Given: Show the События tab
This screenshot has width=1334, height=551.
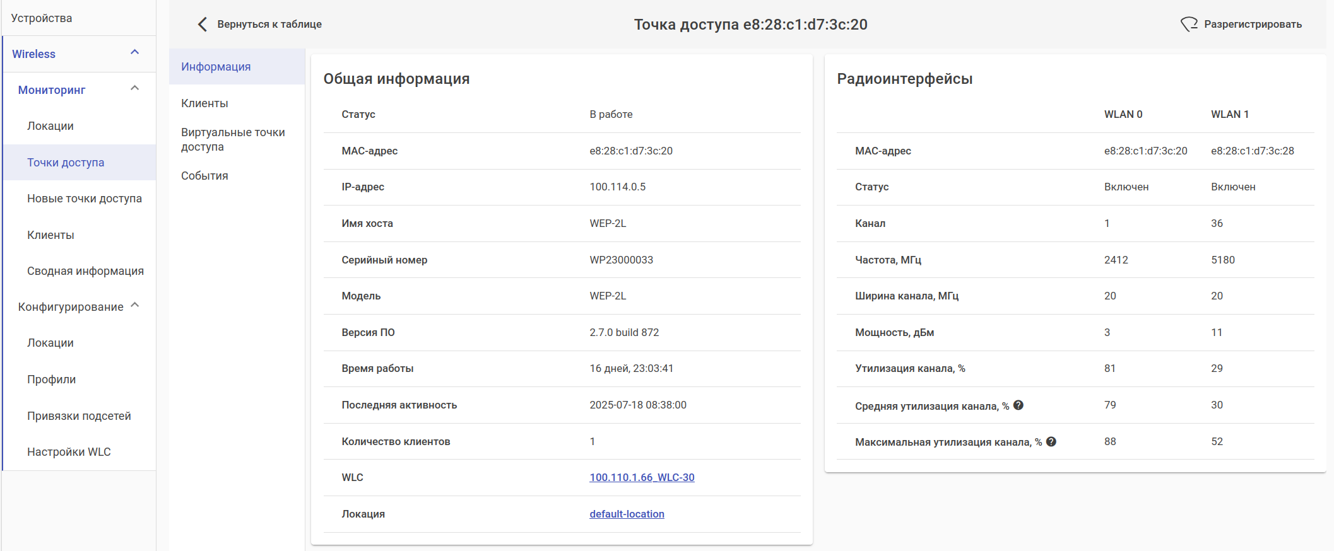Looking at the screenshot, I should pyautogui.click(x=204, y=176).
